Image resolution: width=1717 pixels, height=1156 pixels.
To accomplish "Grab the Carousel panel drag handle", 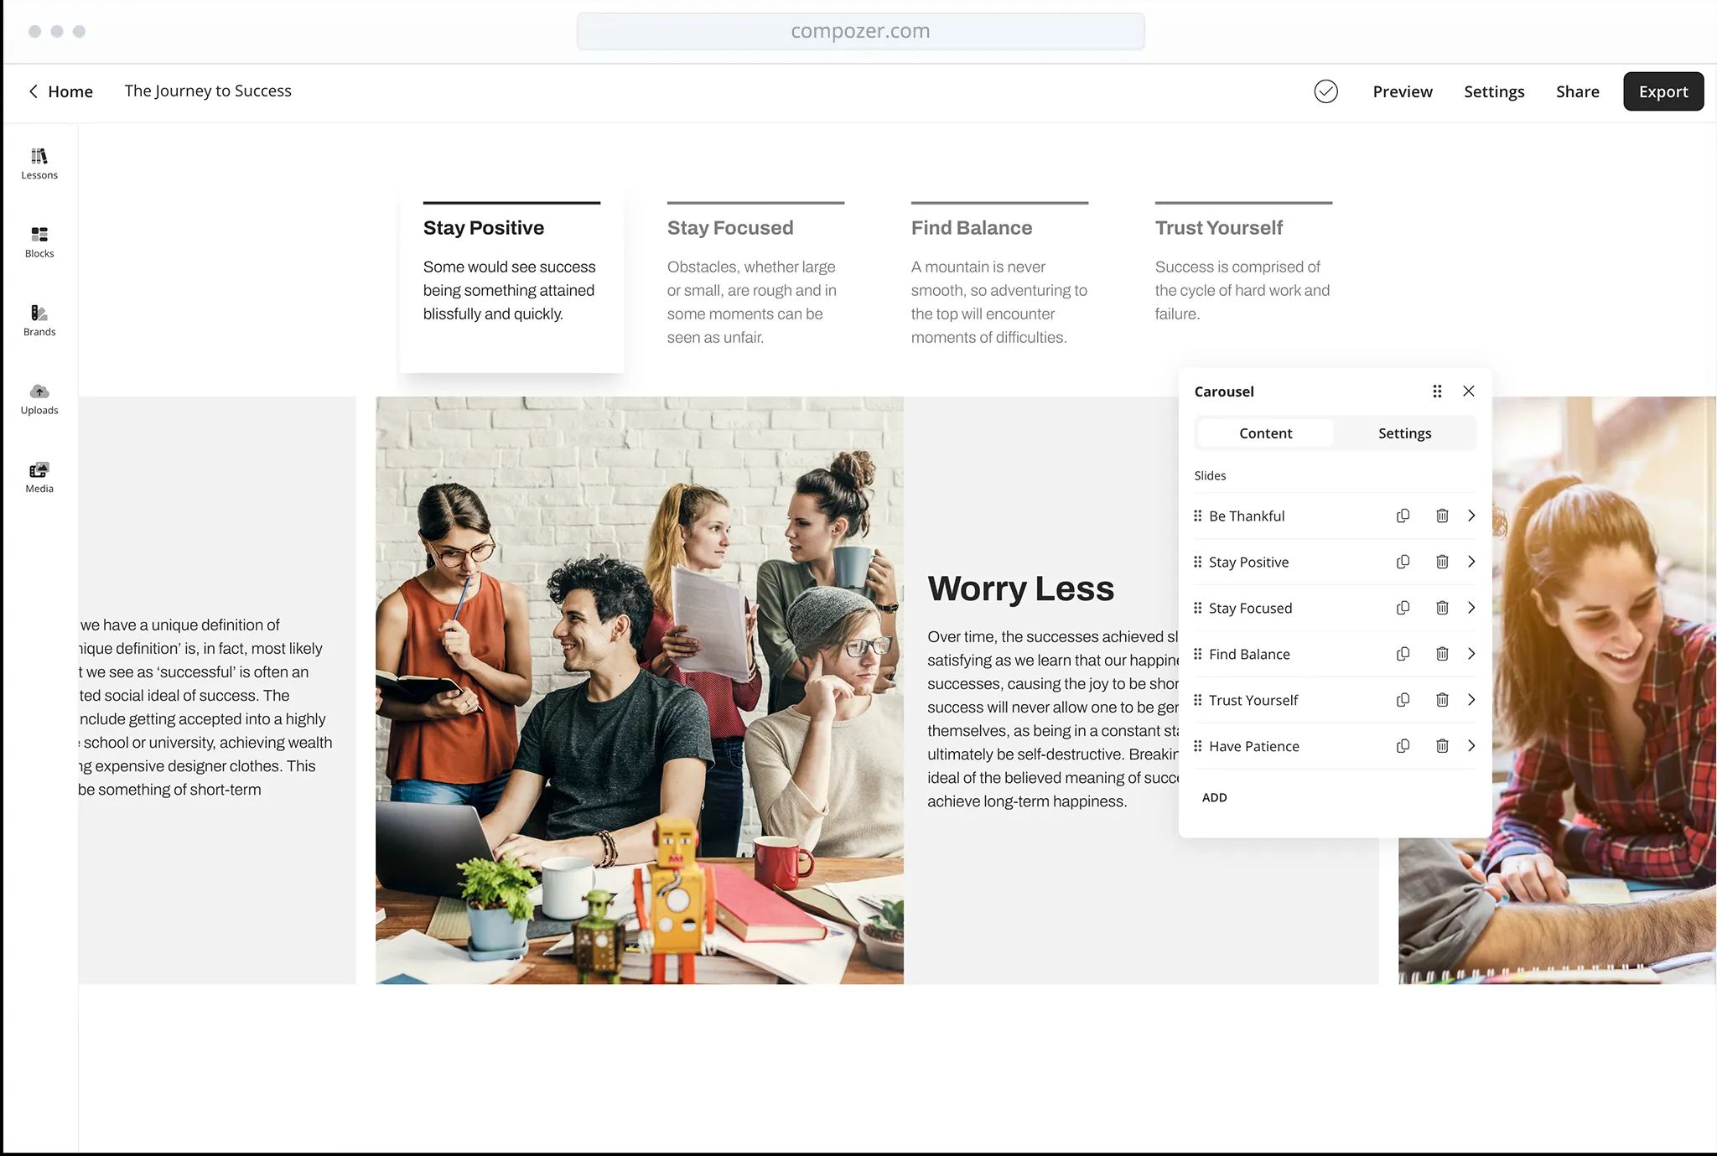I will point(1437,391).
